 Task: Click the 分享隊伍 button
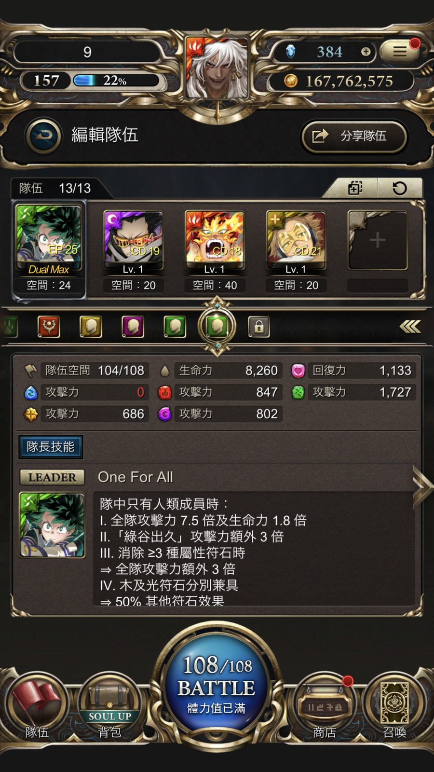pos(354,136)
